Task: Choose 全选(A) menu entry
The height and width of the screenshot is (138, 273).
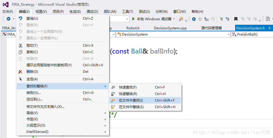Action: click(x=63, y=79)
